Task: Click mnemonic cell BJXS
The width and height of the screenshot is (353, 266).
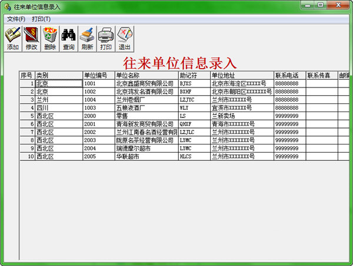Action: coord(194,83)
